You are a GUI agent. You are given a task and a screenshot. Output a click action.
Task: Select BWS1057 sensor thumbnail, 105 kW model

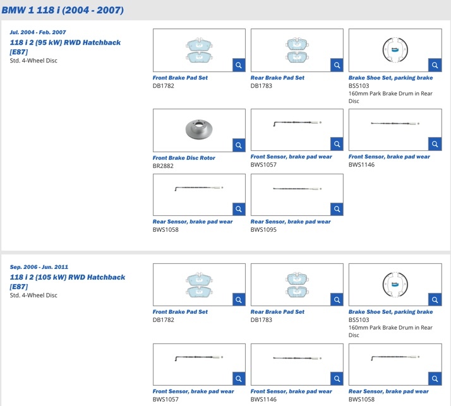199,364
